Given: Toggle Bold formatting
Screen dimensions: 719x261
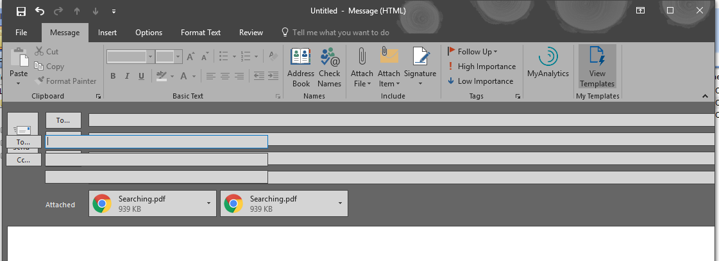Looking at the screenshot, I should 113,76.
